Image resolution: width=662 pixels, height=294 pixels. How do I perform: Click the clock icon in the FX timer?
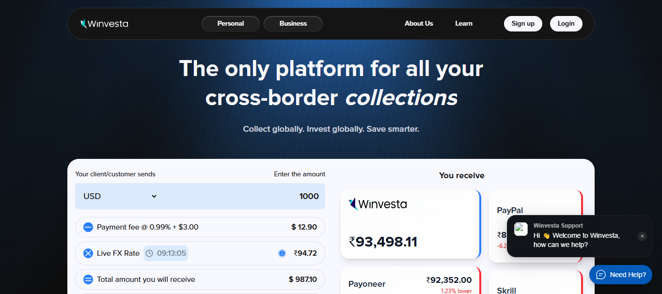(149, 253)
